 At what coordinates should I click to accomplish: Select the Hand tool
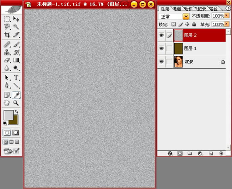point(7,103)
